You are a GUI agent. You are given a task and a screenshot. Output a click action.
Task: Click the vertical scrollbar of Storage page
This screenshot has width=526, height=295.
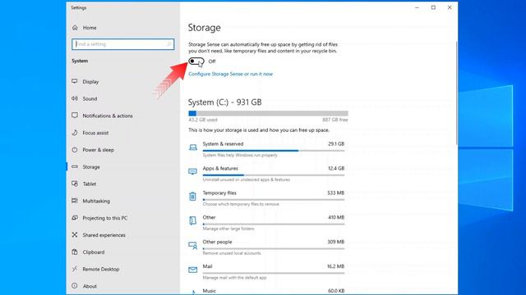click(456, 93)
